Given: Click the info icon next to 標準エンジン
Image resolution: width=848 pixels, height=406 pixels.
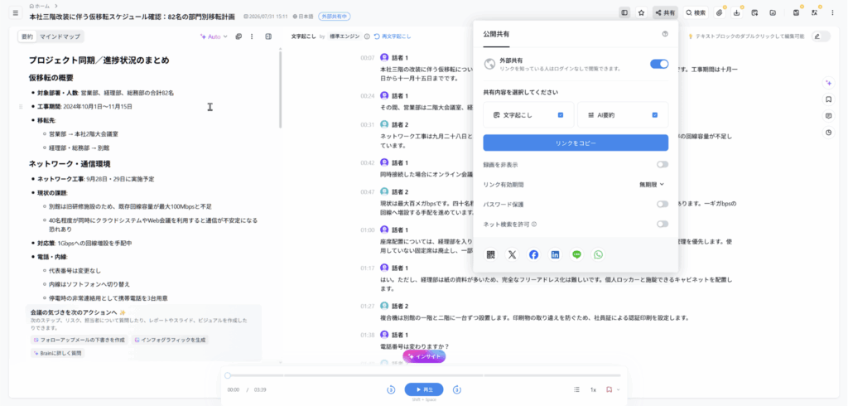Looking at the screenshot, I should 367,36.
